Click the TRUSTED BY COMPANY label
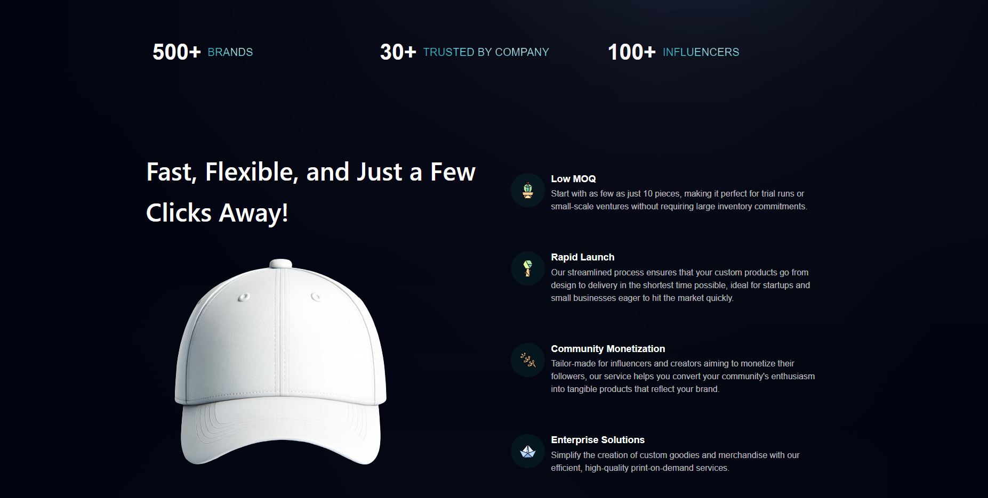Image resolution: width=988 pixels, height=498 pixels. pos(486,52)
